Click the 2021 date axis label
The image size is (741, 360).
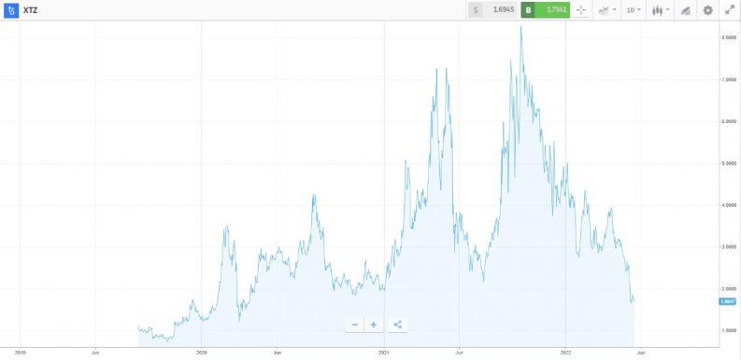click(384, 352)
